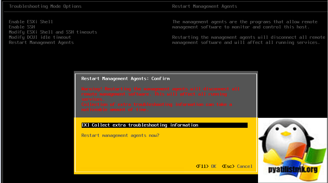Click the paragraph about disconnecting remote software

(249, 40)
